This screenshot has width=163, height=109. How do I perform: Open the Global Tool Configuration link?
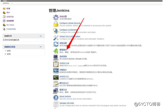70,36
